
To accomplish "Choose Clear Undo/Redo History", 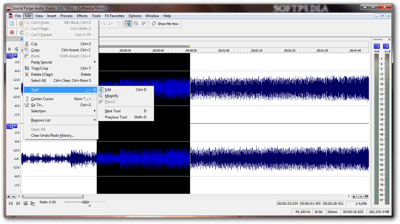I will tap(61, 135).
